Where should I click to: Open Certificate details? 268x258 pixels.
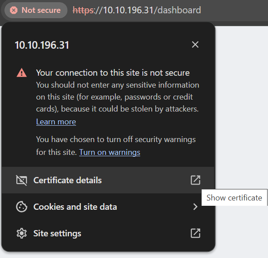tap(108, 180)
